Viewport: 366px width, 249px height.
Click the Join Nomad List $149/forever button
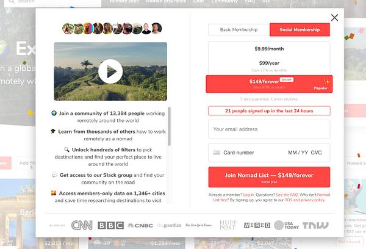coord(269,177)
